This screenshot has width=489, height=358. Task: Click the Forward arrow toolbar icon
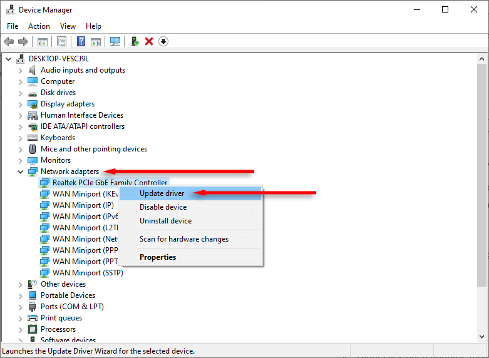(x=23, y=41)
